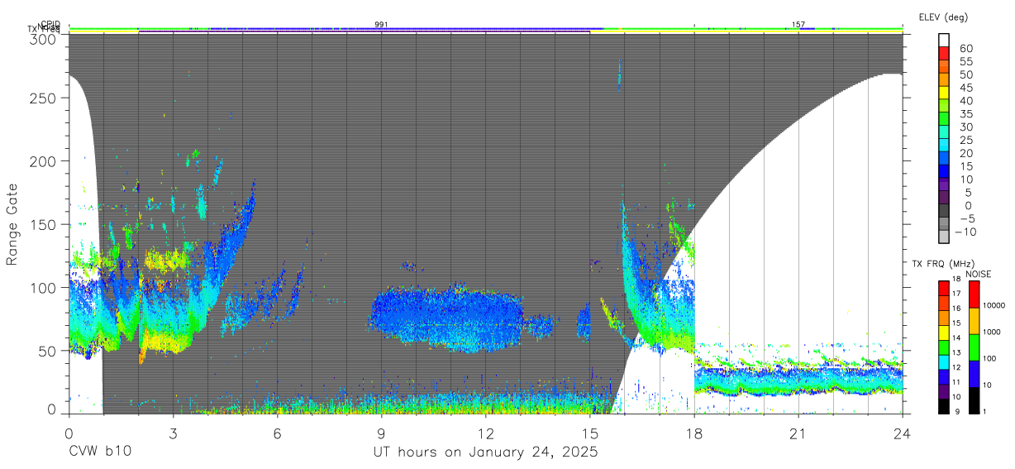Click the purple 10–11 MHz TX FRQ segment
1015x469 pixels.
[944, 392]
